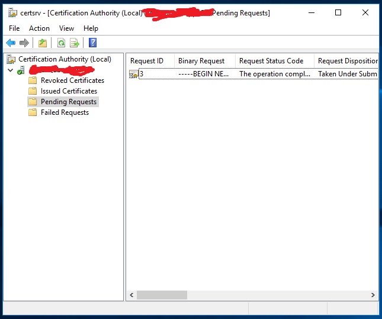Select the certificate icon of request 3
Screen dimensions: 382x319
[x=134, y=74]
